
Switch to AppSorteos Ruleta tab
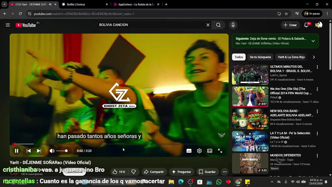tap(136, 4)
